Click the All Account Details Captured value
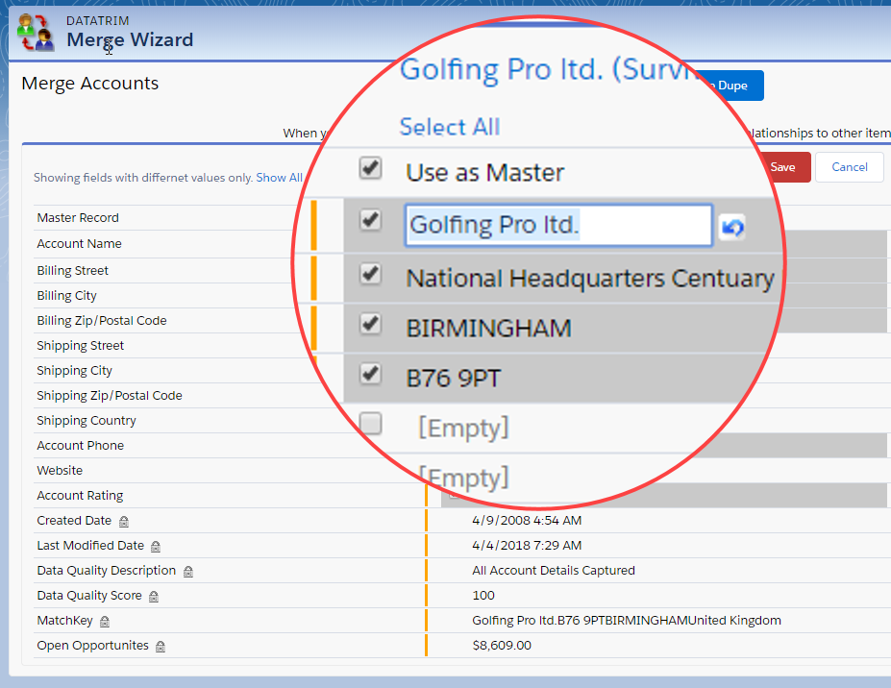 (x=554, y=571)
